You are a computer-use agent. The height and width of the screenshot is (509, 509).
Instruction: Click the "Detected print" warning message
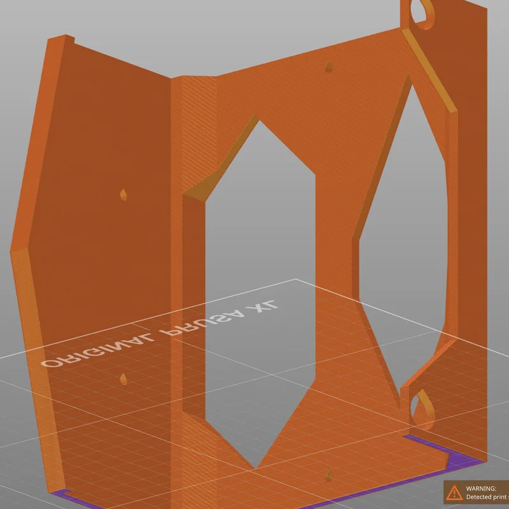click(487, 497)
